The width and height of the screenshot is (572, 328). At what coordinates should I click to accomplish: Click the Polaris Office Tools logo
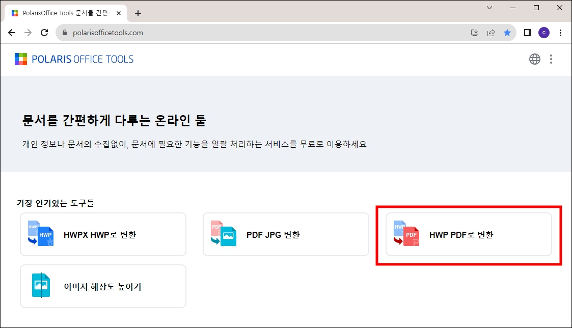tap(74, 59)
